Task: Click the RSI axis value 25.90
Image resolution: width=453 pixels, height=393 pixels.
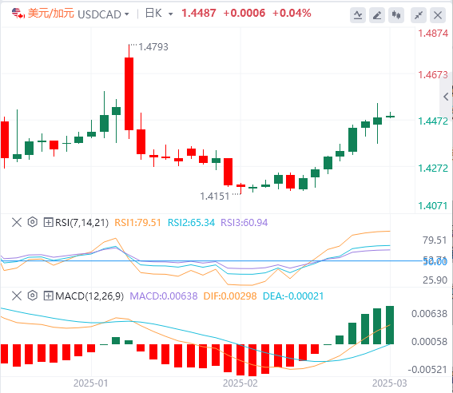Action: click(435, 280)
